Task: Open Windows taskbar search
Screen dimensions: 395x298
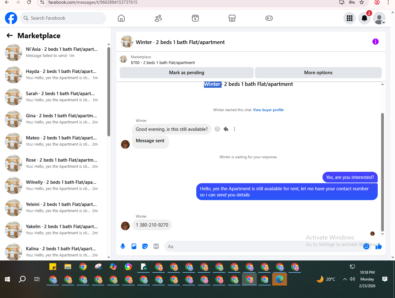Action: point(22,279)
